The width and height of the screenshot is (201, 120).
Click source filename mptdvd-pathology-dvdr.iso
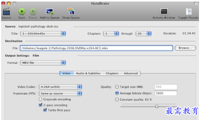pyautogui.click(x=38, y=26)
